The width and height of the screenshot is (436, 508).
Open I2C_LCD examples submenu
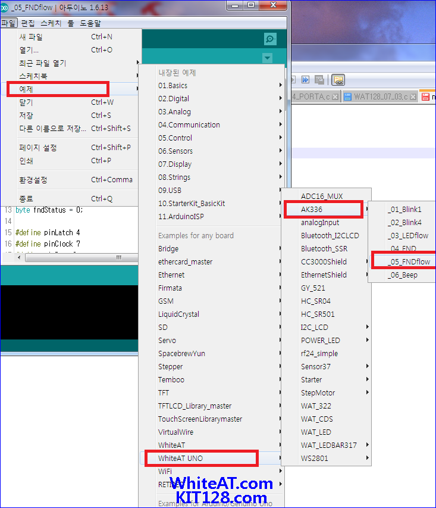pyautogui.click(x=327, y=327)
